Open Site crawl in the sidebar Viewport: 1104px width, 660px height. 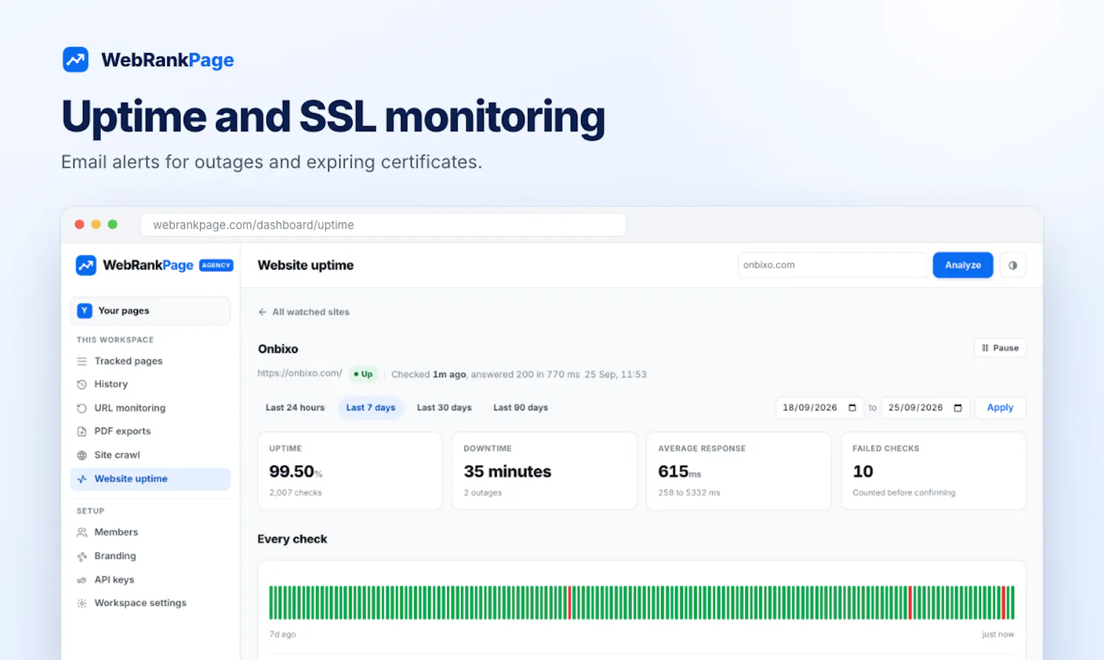(x=150, y=455)
